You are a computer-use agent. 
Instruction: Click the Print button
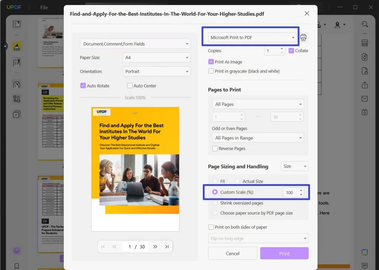click(284, 253)
